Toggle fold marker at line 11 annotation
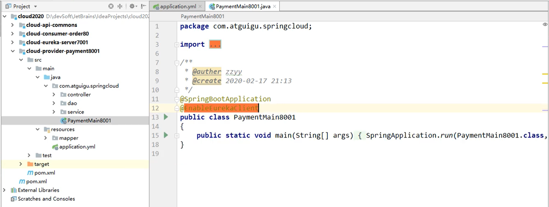549x207 pixels. tap(177, 99)
